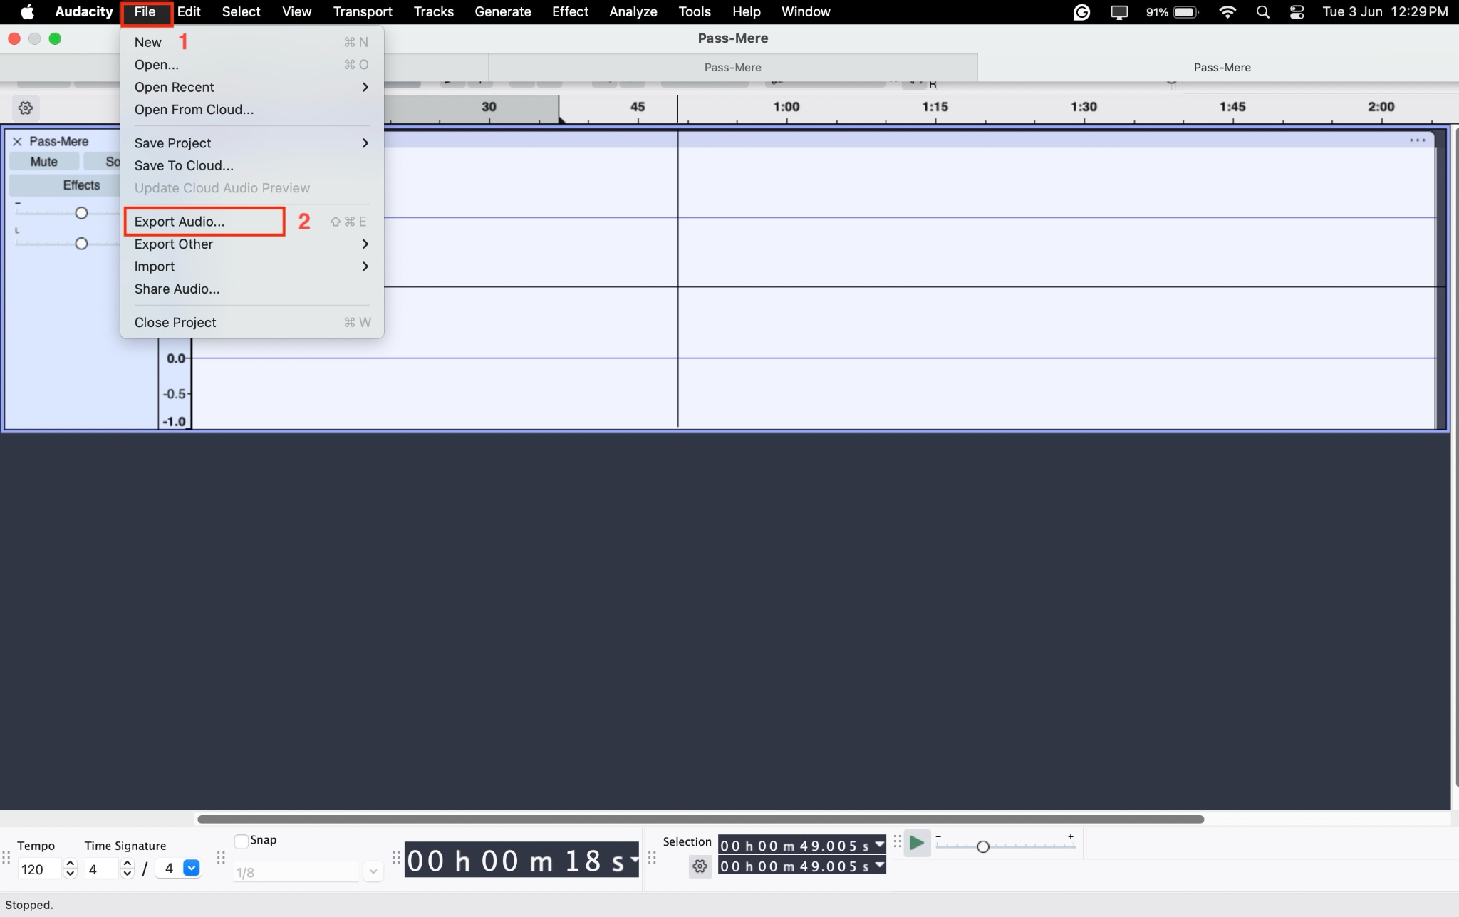Open the Pass-Mere track three-dot menu
Screen dimensions: 1459x917
tap(1417, 140)
